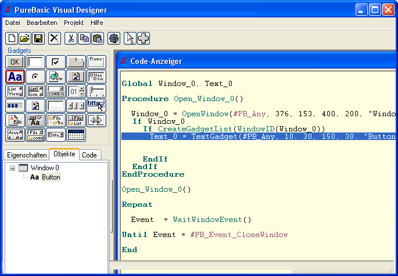Save the project with the floppy disk icon
398x276 pixels.
pyautogui.click(x=38, y=38)
